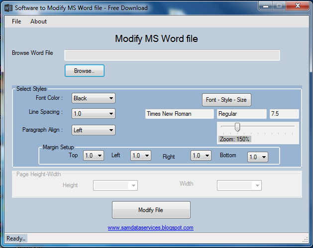This screenshot has height=248, width=313.
Task: Click the Word icon in title bar
Action: pyautogui.click(x=8, y=8)
